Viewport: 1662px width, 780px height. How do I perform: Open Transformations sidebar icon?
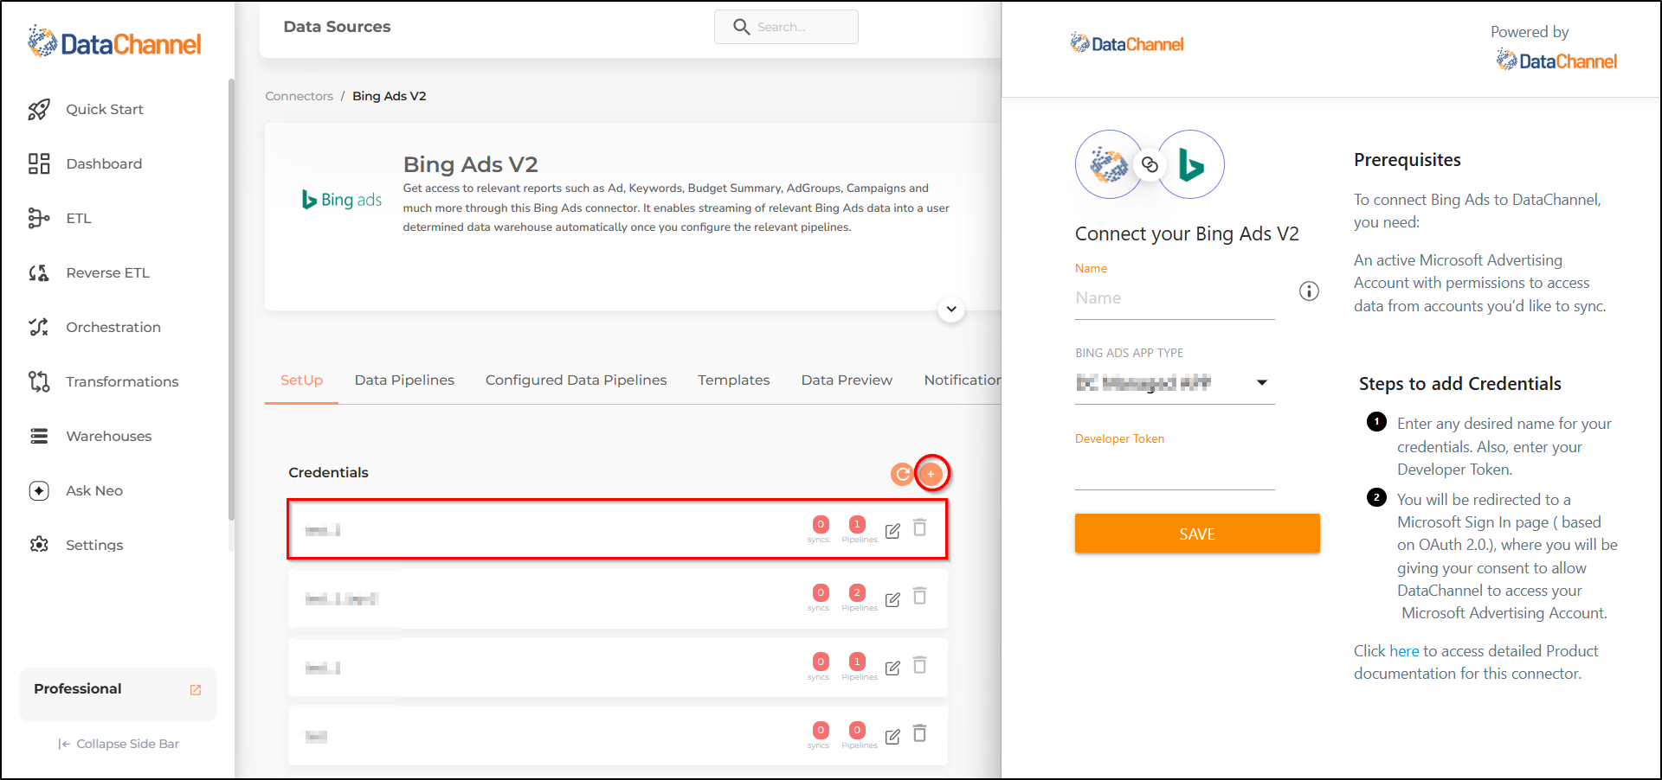click(39, 381)
